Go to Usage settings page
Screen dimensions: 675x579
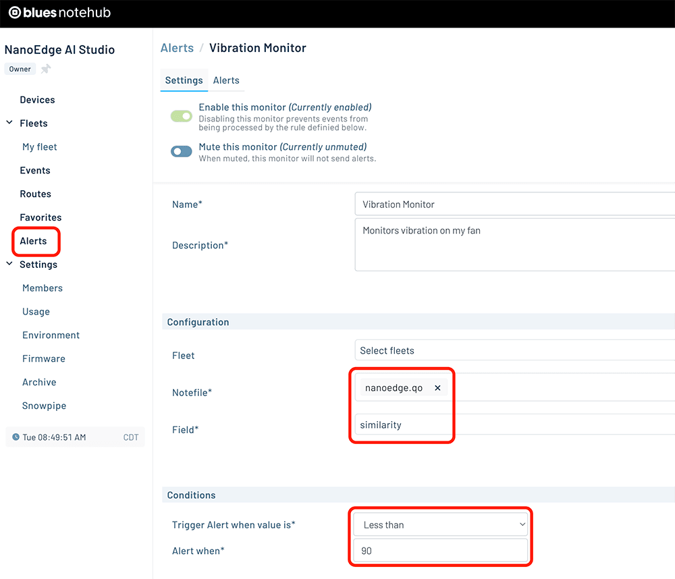pyautogui.click(x=36, y=312)
